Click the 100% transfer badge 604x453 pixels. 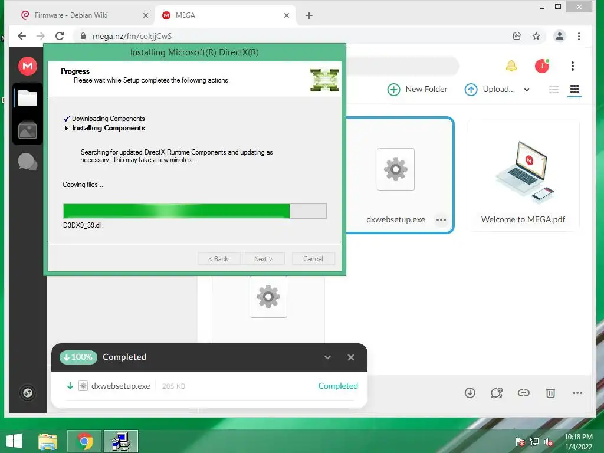click(x=78, y=357)
